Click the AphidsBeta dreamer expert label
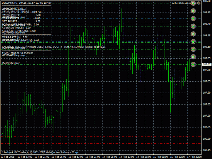 [184, 3]
